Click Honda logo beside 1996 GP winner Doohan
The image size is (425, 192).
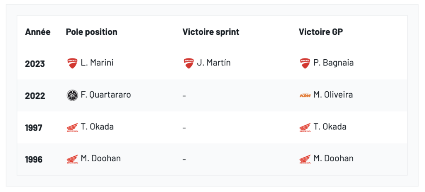point(305,159)
